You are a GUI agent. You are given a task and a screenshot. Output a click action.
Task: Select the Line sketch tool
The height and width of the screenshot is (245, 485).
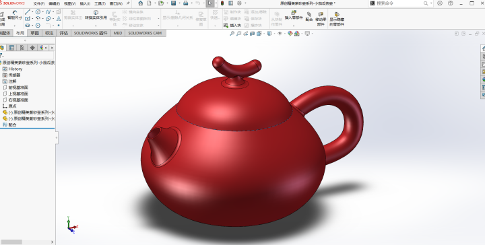coord(28,12)
